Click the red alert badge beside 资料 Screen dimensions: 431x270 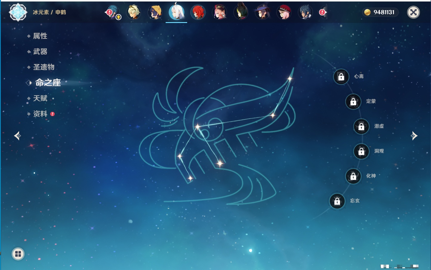pyautogui.click(x=53, y=114)
